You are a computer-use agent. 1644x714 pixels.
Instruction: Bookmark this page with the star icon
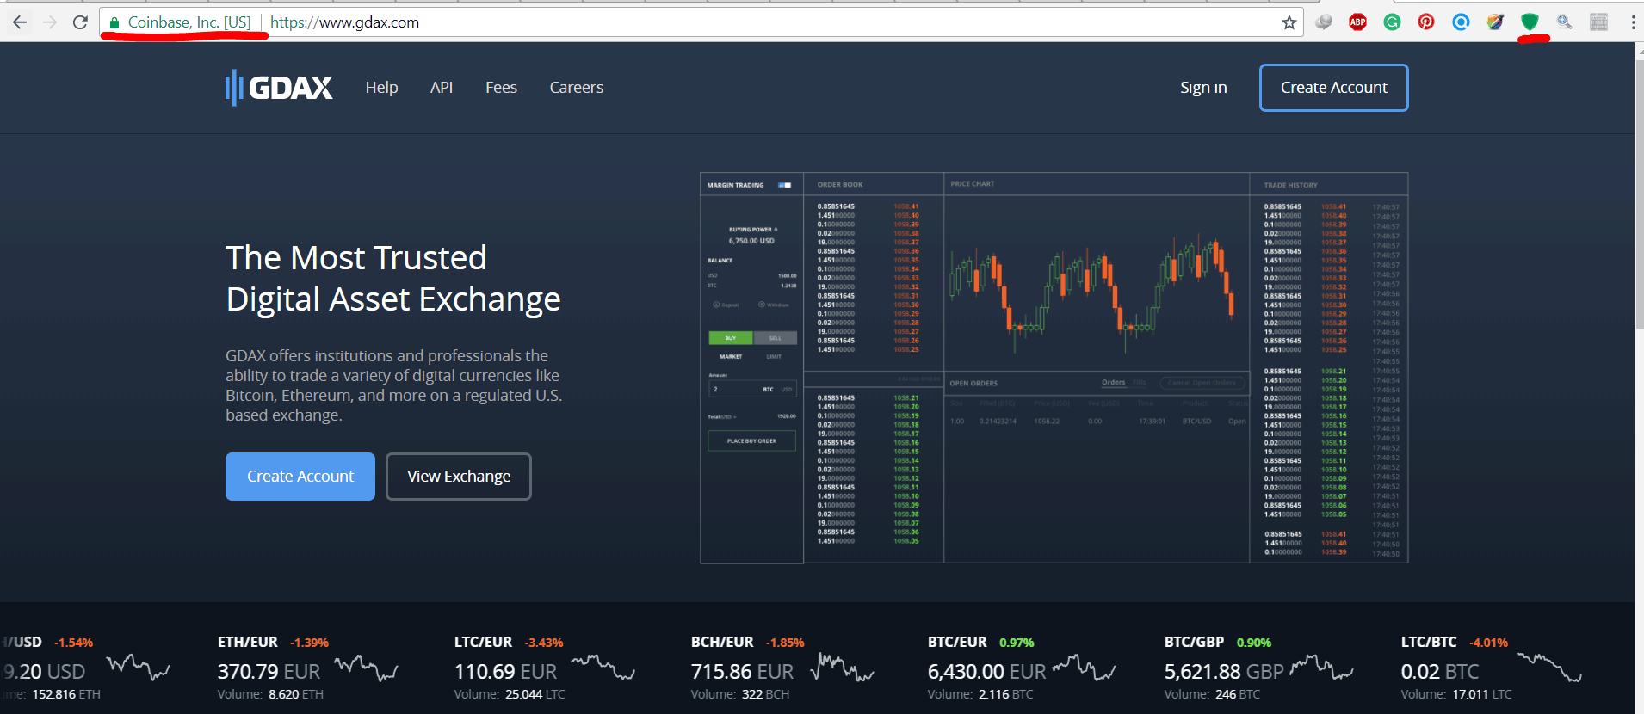(x=1289, y=22)
